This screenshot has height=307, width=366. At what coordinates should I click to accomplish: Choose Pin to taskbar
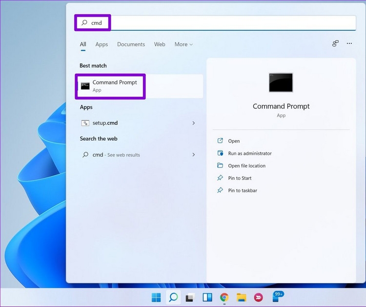(x=243, y=190)
